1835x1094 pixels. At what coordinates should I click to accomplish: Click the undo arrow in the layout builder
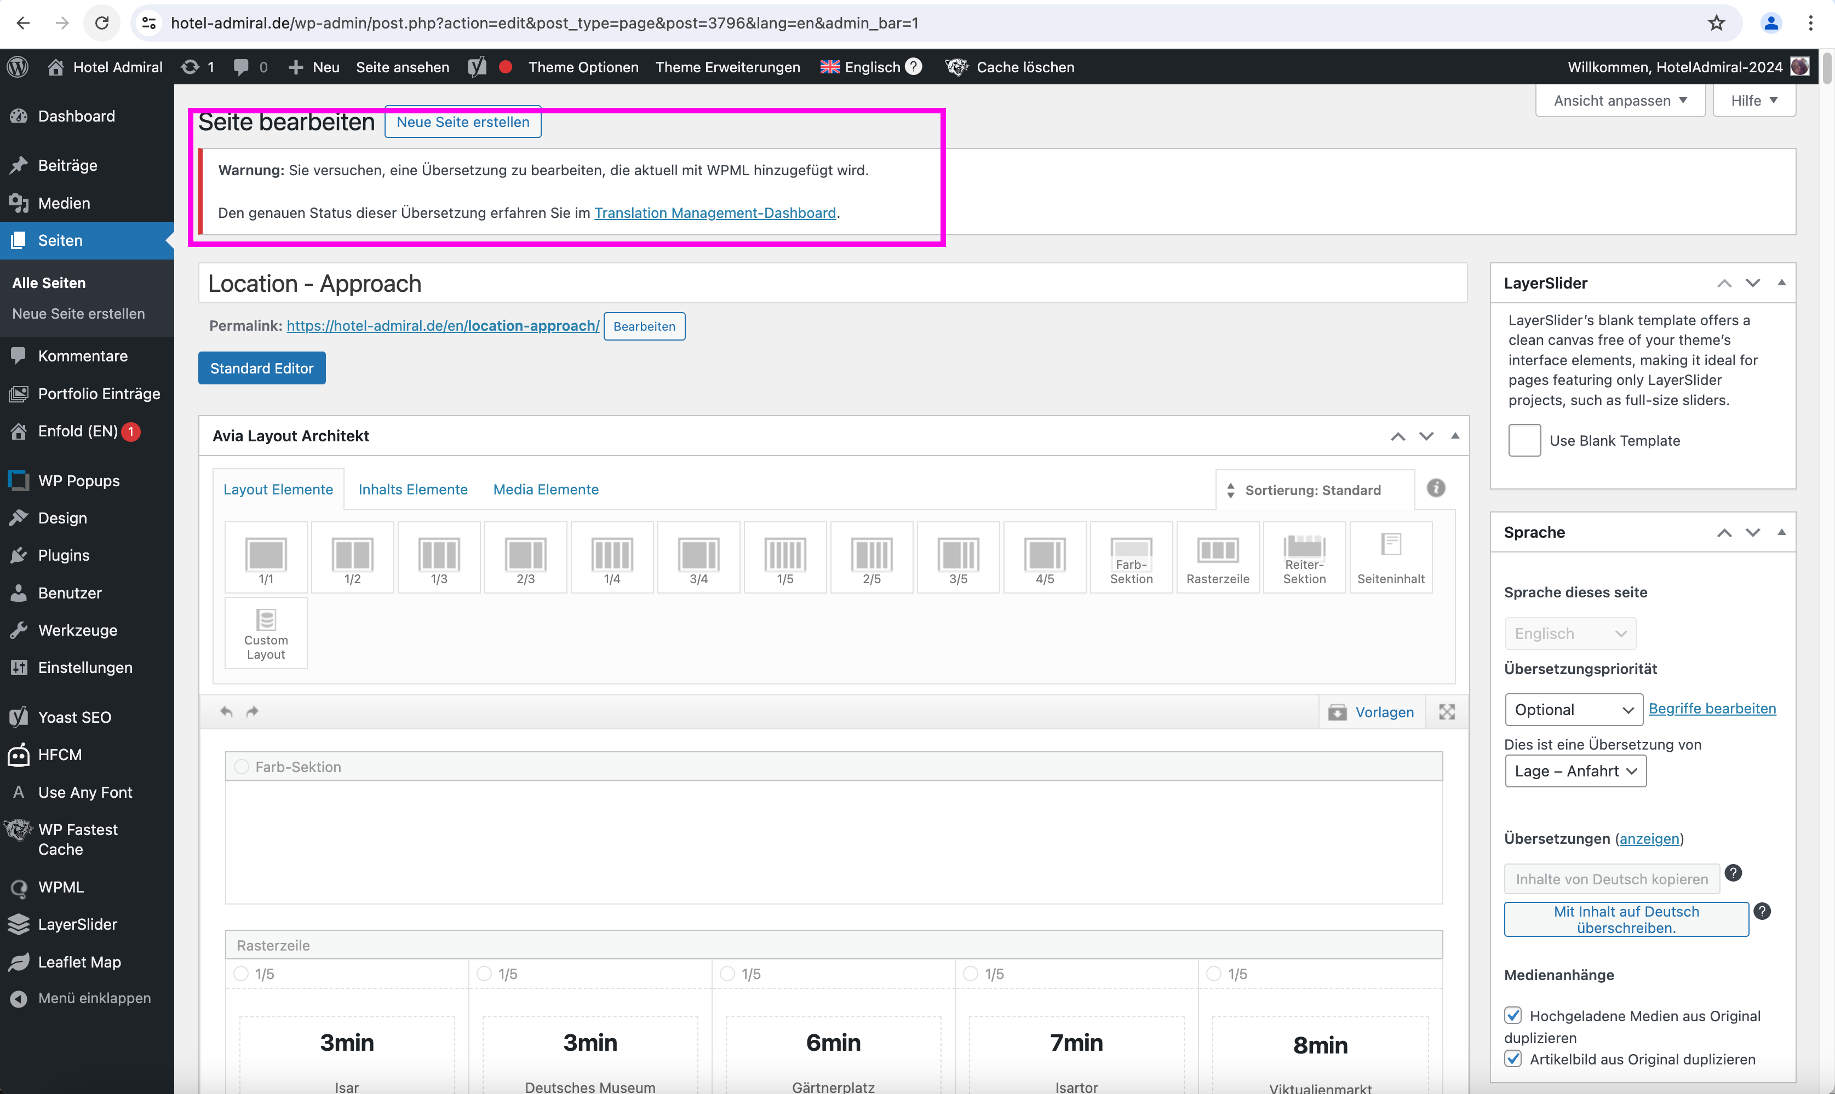tap(226, 711)
